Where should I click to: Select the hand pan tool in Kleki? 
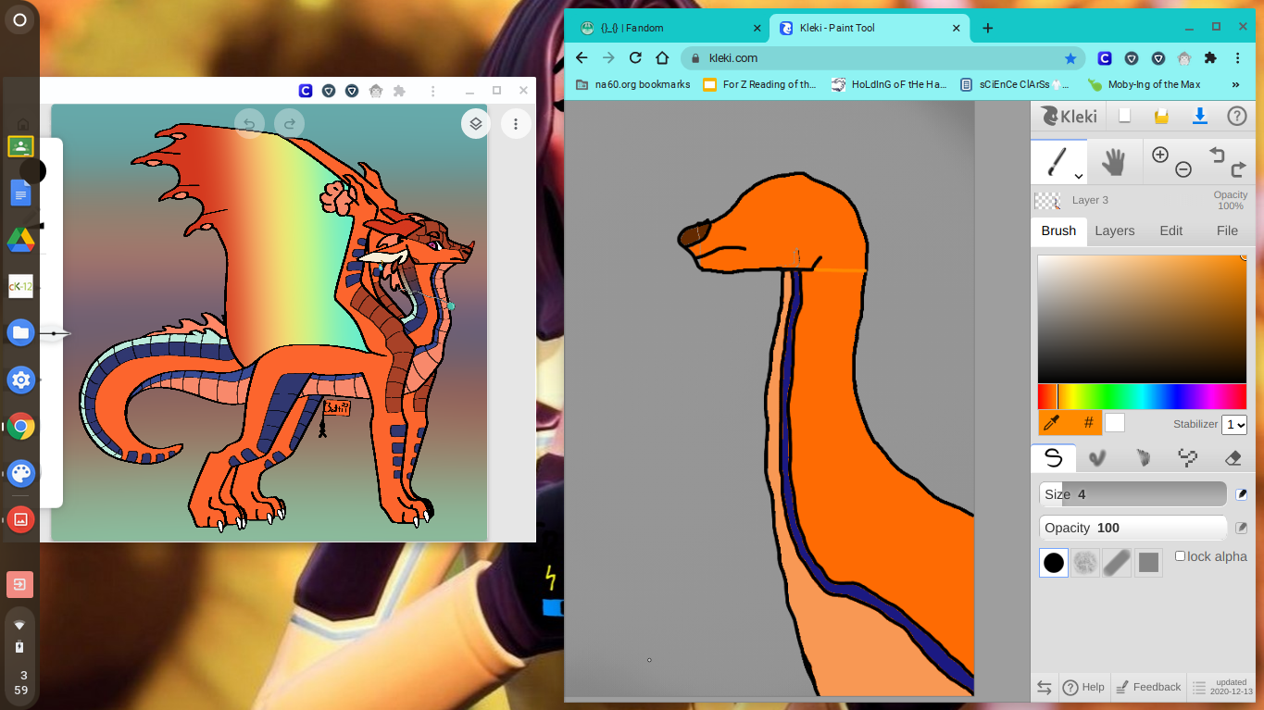(1114, 162)
